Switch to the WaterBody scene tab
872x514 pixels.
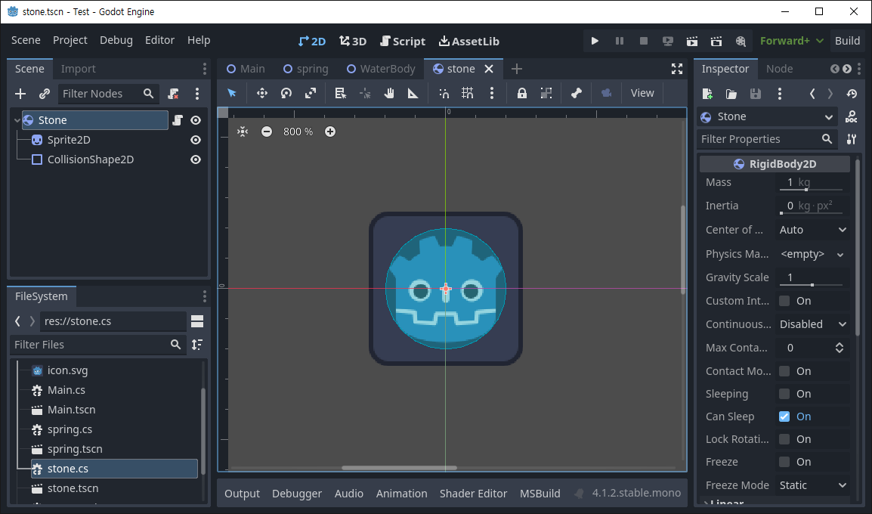[381, 69]
